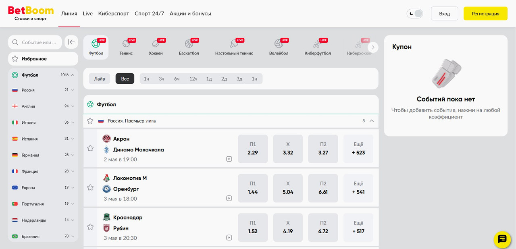Filter events within 1д
The width and height of the screenshot is (516, 249).
pyautogui.click(x=209, y=79)
